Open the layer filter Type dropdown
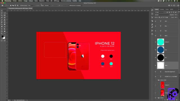The image size is (180, 101). click(159, 12)
